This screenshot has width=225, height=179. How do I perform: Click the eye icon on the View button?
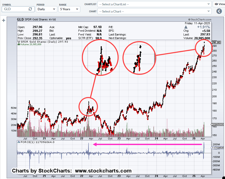click(x=216, y=4)
